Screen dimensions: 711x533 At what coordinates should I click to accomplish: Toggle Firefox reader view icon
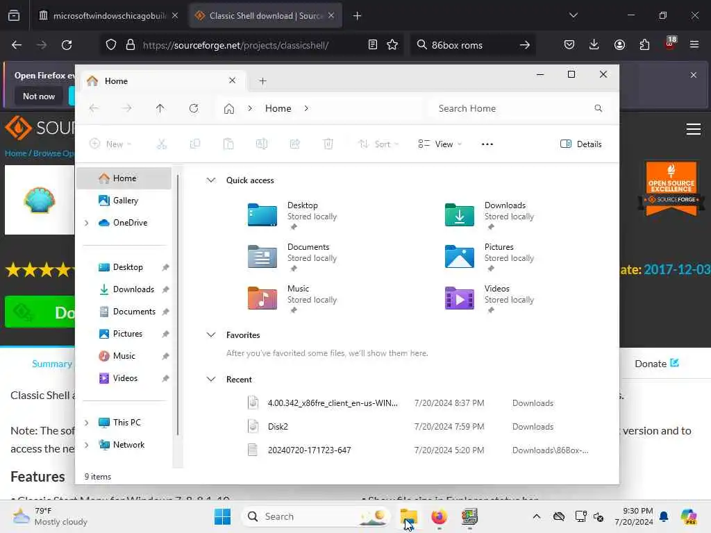tap(373, 44)
